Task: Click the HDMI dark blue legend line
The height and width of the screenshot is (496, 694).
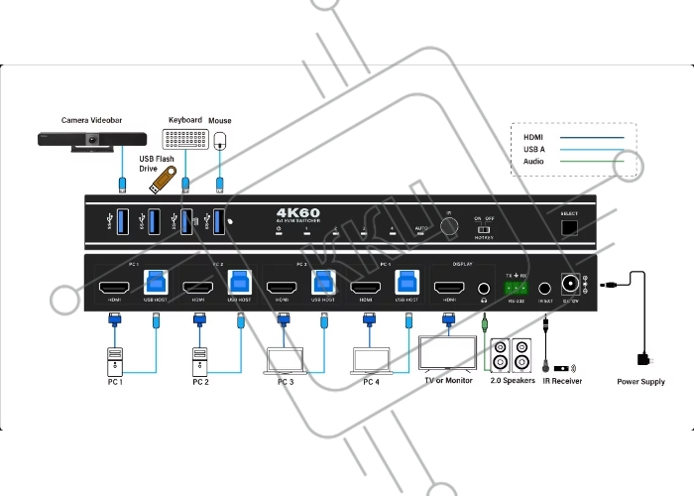Action: [x=592, y=137]
